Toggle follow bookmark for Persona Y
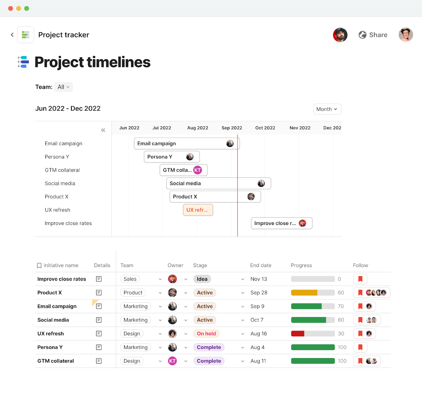The height and width of the screenshot is (405, 422). [x=360, y=347]
